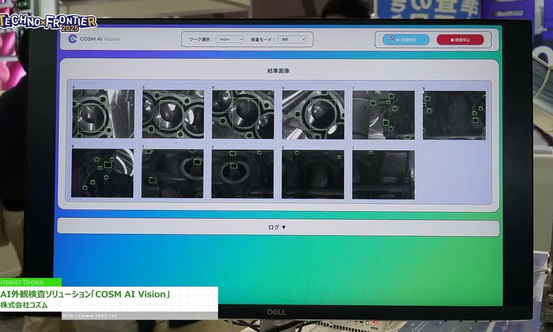Open the result thumbnail labeled 7

tap(383, 114)
